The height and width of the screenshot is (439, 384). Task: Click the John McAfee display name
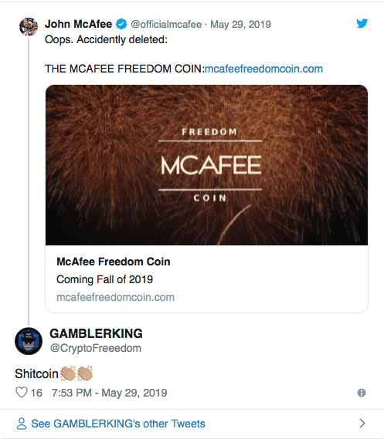pos(79,24)
